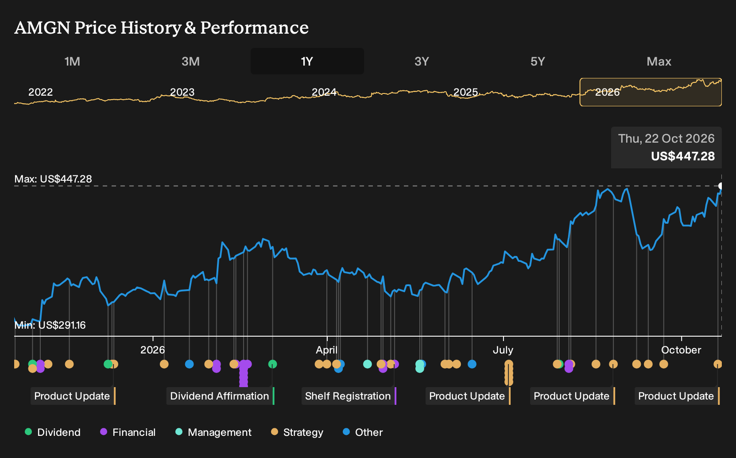
Task: Click the Max: US$447.28 label
Action: tap(53, 179)
